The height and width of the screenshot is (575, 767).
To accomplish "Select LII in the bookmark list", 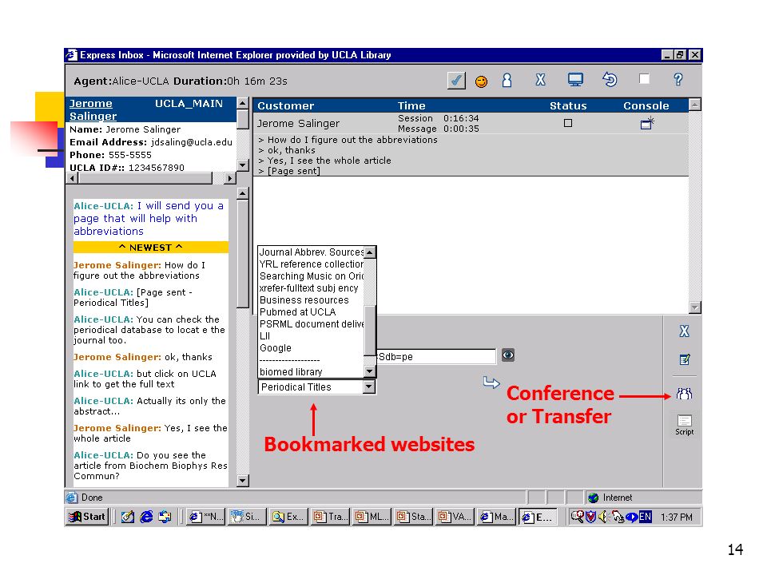I will click(311, 336).
